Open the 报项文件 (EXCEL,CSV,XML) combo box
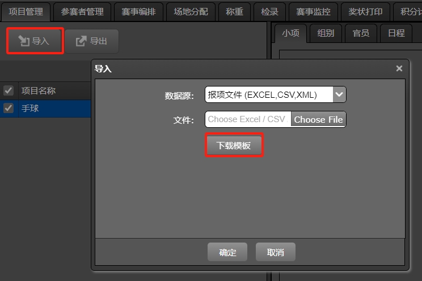 pyautogui.click(x=275, y=94)
